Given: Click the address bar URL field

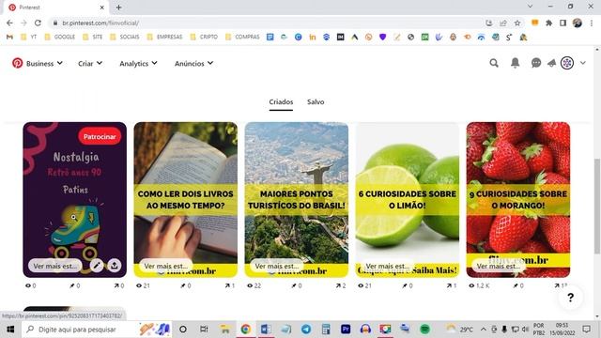Looking at the screenshot, I should [265, 23].
